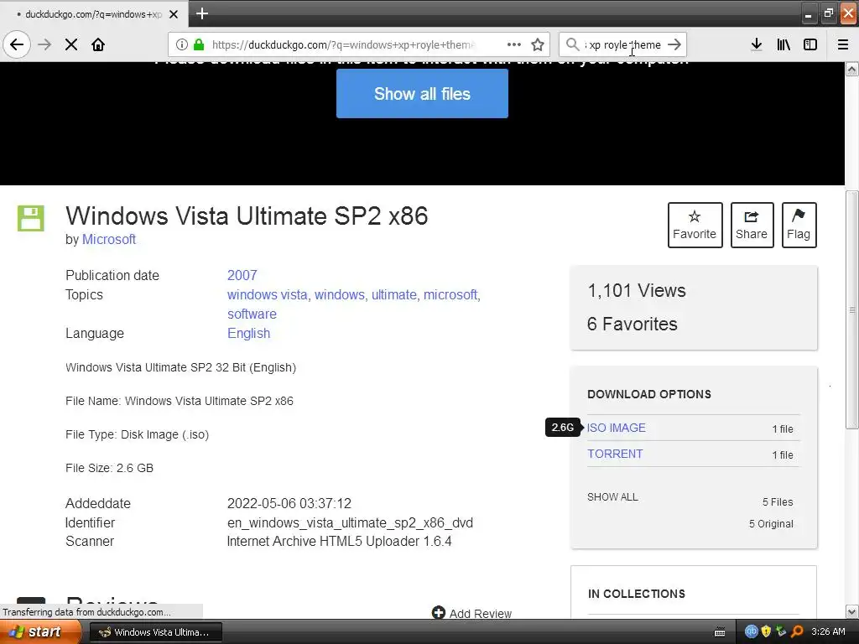This screenshot has height=644, width=859.
Task: Click the page scrollbar down arrow
Action: pyautogui.click(x=852, y=611)
